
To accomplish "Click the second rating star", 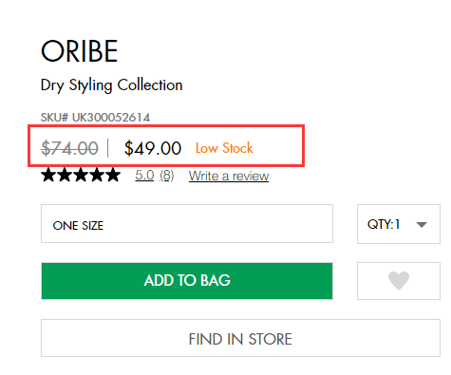I will coord(65,175).
